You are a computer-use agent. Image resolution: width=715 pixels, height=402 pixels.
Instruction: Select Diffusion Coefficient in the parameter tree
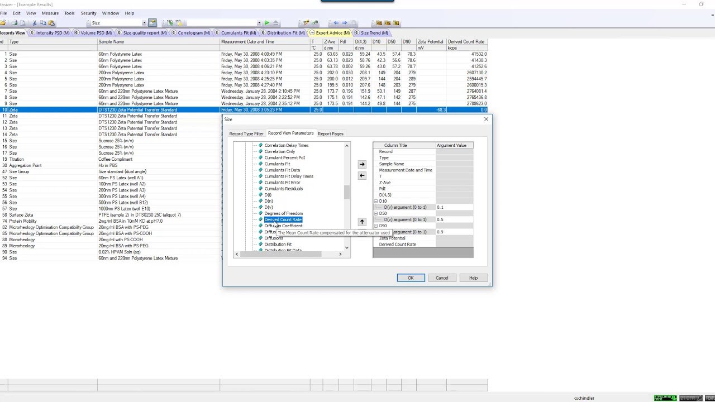283,226
